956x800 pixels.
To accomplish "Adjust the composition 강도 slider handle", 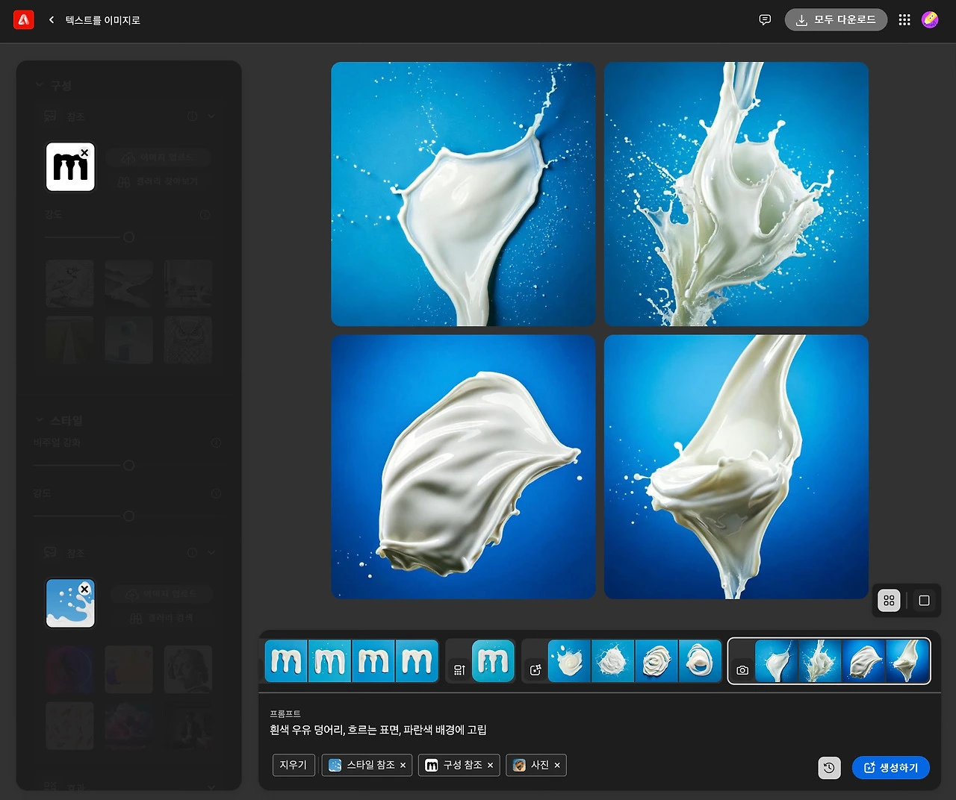I will [128, 237].
